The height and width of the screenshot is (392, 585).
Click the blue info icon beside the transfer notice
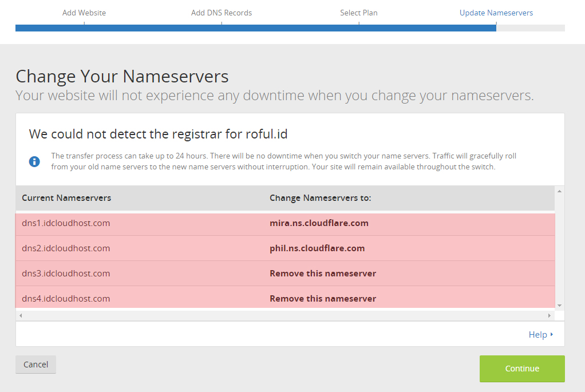(34, 161)
